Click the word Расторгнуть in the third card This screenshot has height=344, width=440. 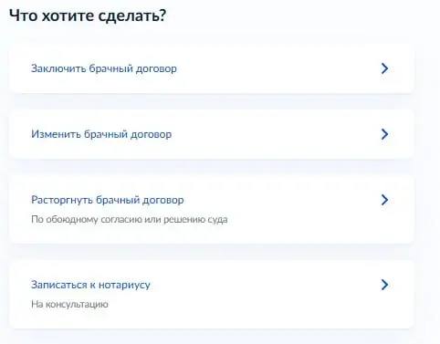62,201
